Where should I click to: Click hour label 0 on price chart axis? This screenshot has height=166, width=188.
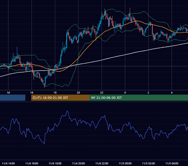click(x=125, y=93)
